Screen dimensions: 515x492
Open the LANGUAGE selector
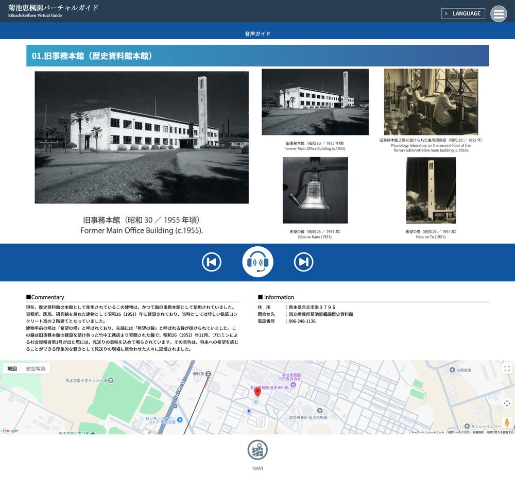[463, 13]
